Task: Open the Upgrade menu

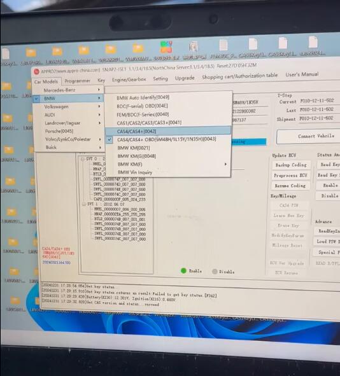Action: point(185,78)
